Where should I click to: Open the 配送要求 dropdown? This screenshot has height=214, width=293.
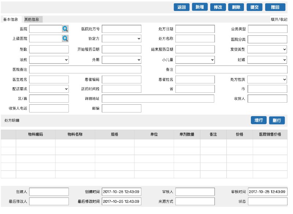click(x=49, y=89)
